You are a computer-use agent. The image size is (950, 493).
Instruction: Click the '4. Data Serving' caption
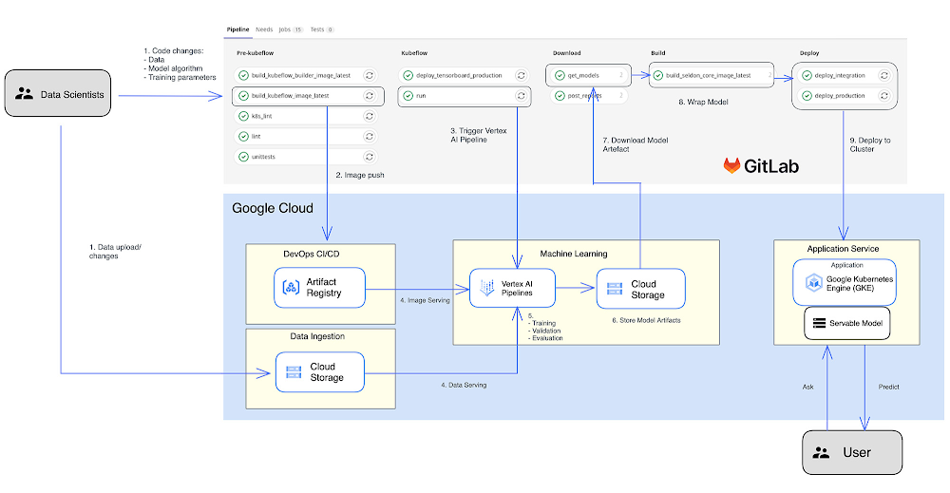click(x=464, y=386)
